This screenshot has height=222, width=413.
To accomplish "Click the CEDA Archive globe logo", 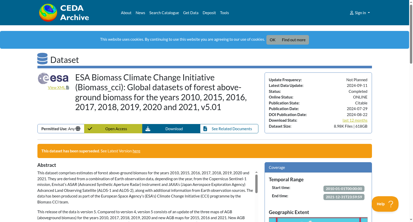I will click(x=48, y=13).
